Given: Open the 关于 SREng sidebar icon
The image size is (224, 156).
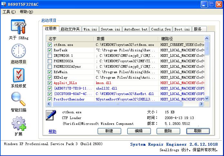Looking at the screenshot, I should [x=19, y=27].
